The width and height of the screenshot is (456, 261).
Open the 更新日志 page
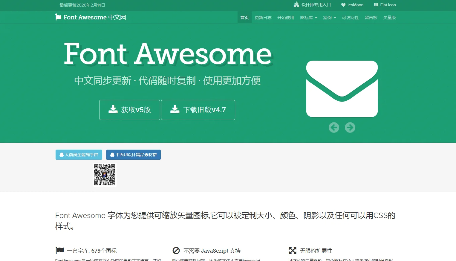(263, 18)
